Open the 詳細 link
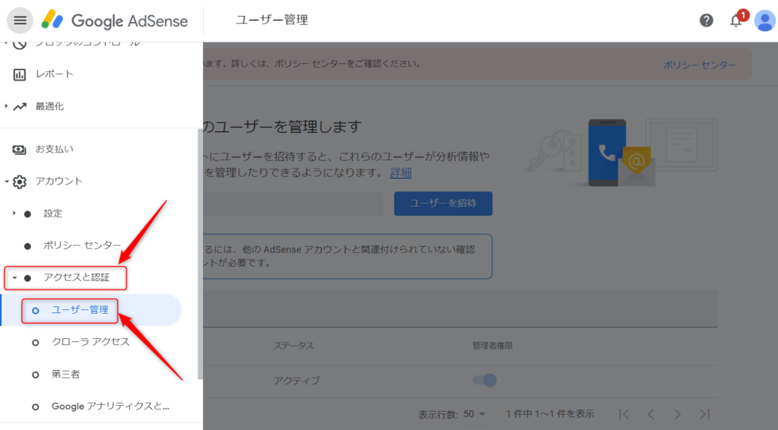The height and width of the screenshot is (430, 778). point(401,172)
